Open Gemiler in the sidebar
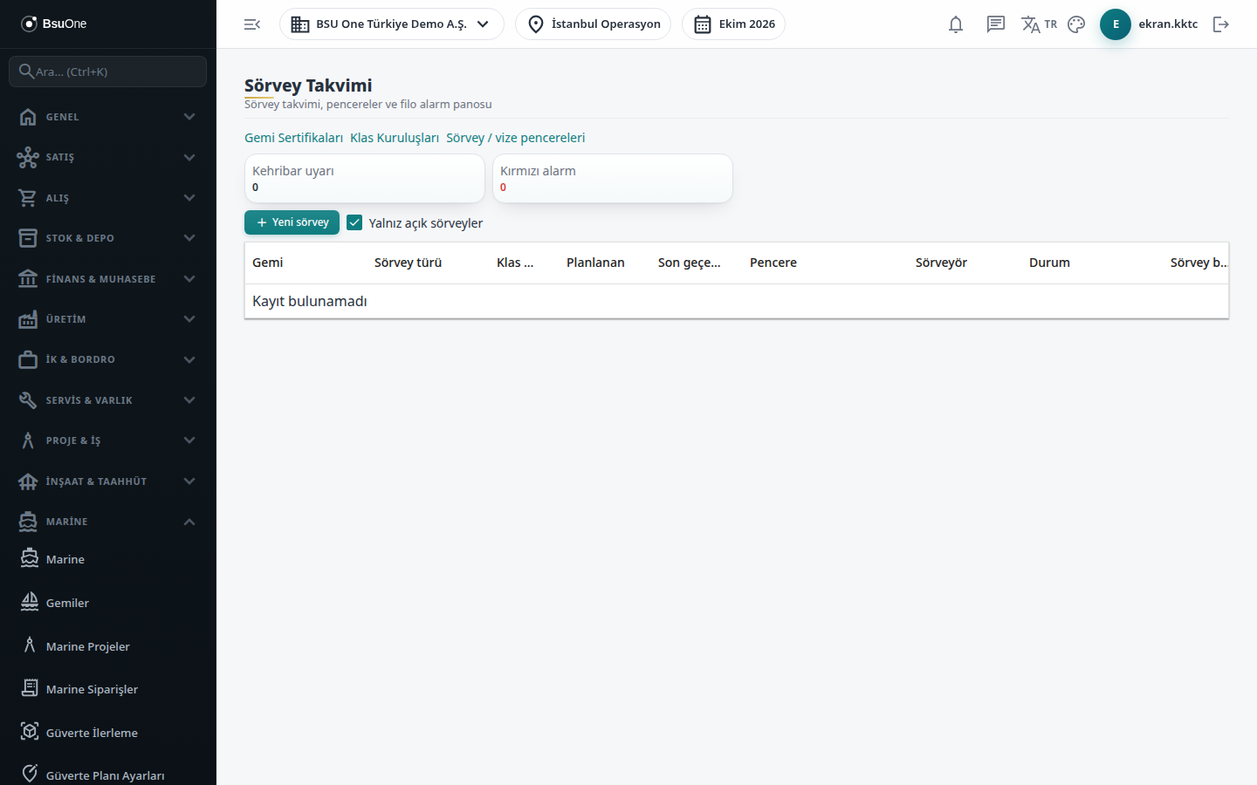The image size is (1257, 785). pyautogui.click(x=108, y=603)
